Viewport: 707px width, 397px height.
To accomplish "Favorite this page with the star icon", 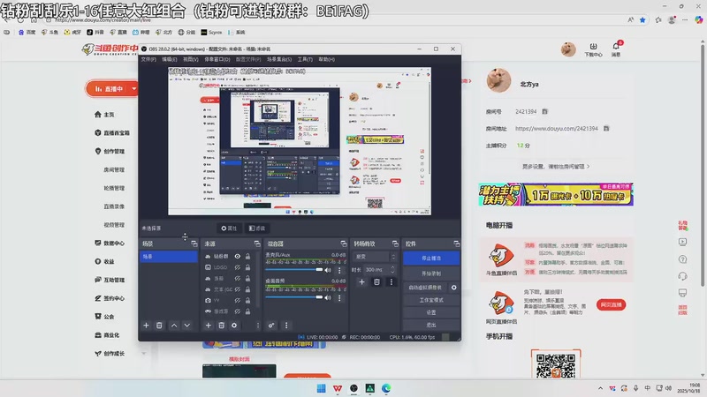I will [642, 19].
